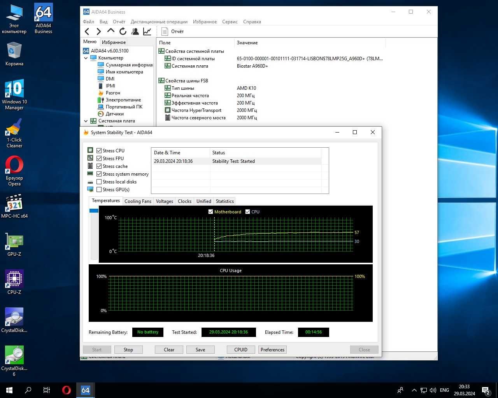The image size is (498, 398).
Task: Select Разгон in the tree
Action: point(113,93)
